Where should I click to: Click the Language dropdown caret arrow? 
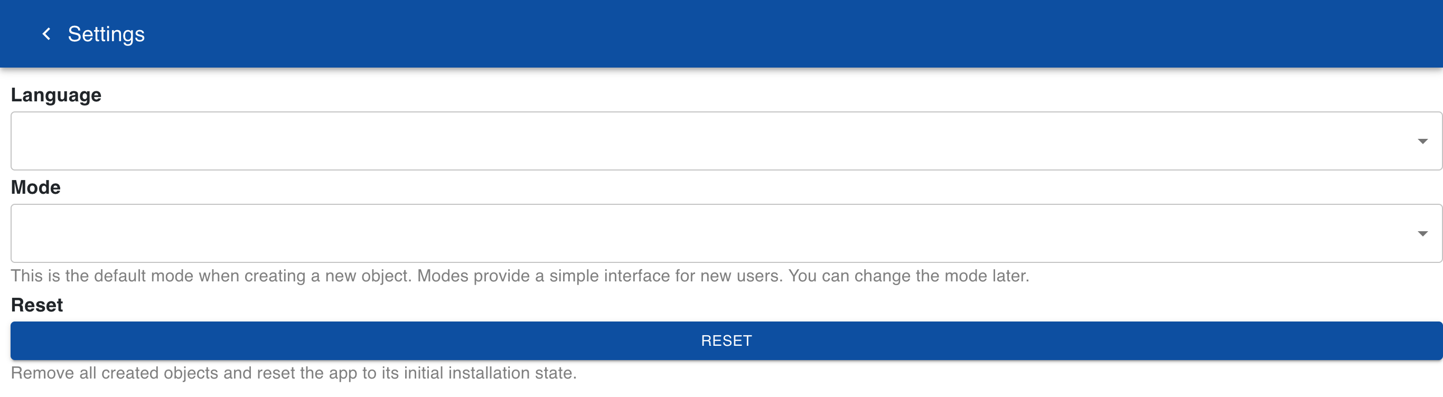pyautogui.click(x=1422, y=141)
